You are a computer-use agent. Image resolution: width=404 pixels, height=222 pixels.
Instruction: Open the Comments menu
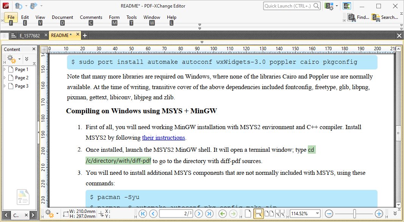91,17
